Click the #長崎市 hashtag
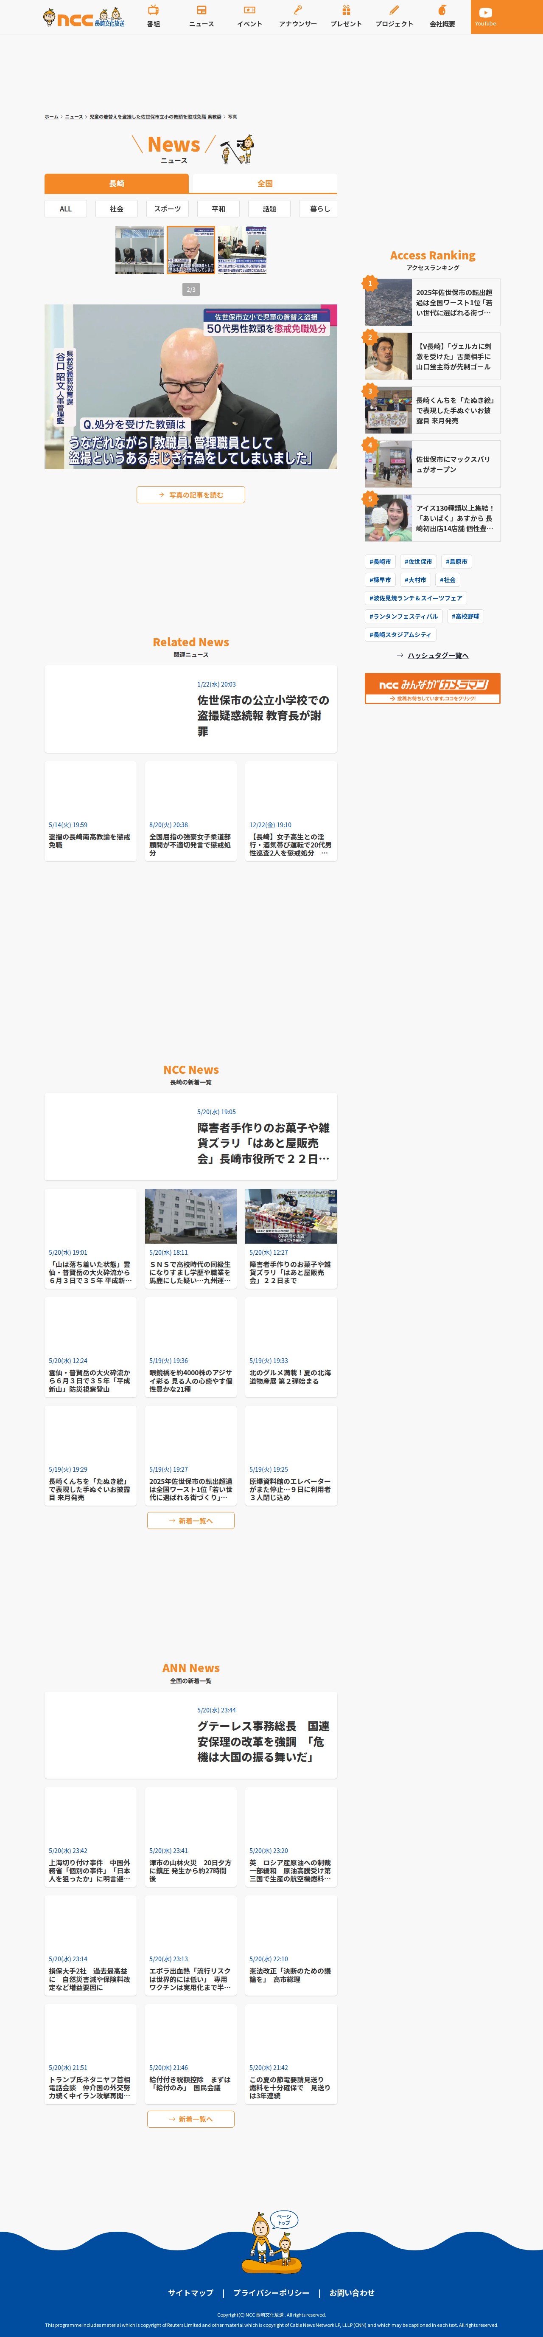Image resolution: width=543 pixels, height=2337 pixels. [x=380, y=562]
